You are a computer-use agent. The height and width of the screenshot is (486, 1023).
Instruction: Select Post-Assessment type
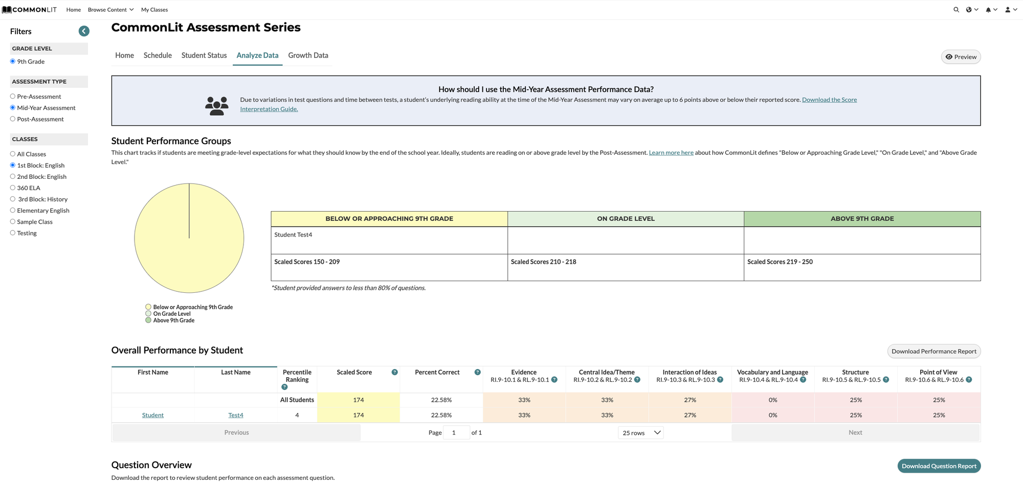(x=13, y=119)
